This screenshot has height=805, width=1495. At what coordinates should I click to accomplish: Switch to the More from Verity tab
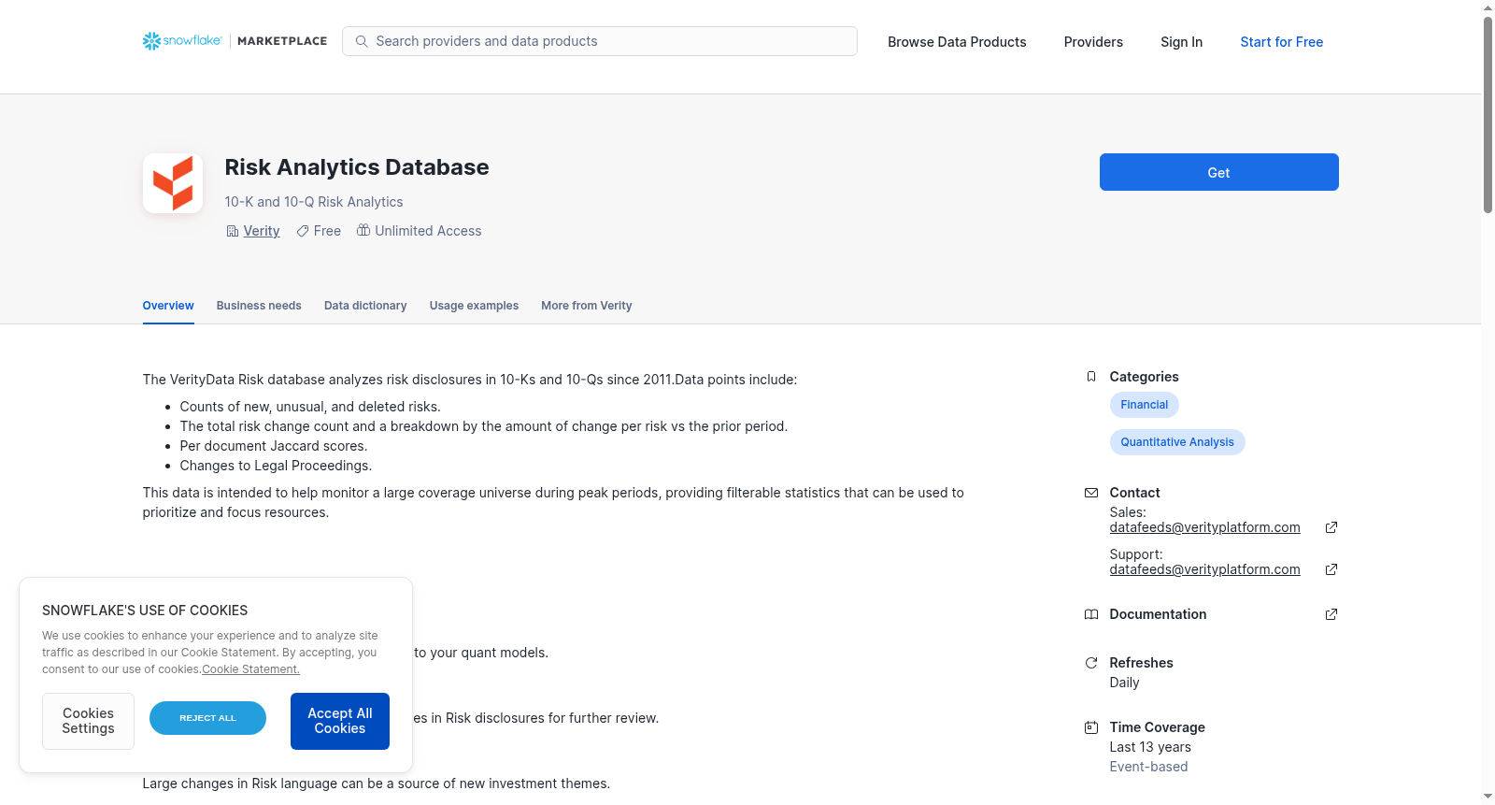[x=587, y=306]
